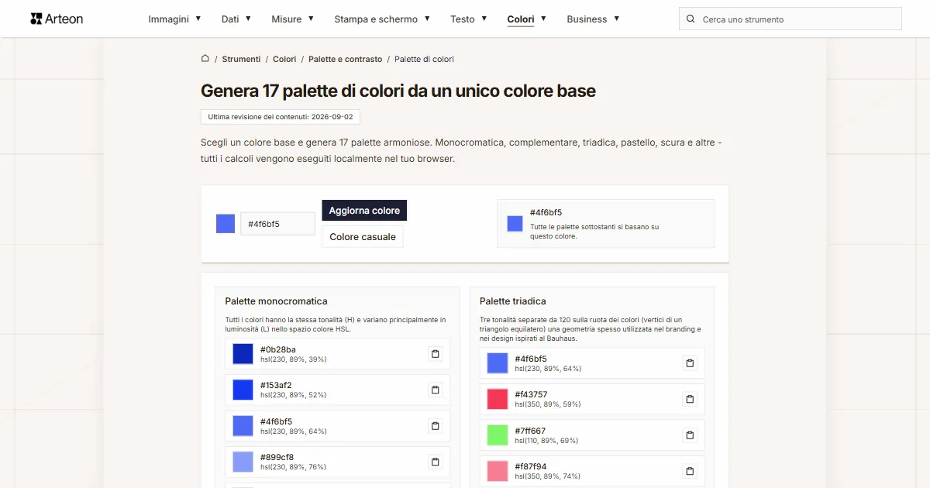
Task: Open the Immagini menu
Action: [x=168, y=19]
